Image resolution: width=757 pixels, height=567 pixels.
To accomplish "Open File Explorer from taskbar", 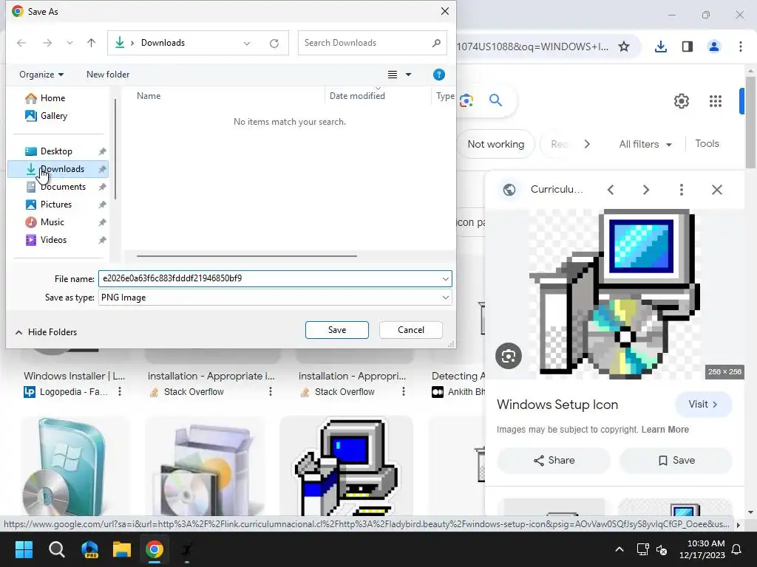I will pyautogui.click(x=122, y=549).
